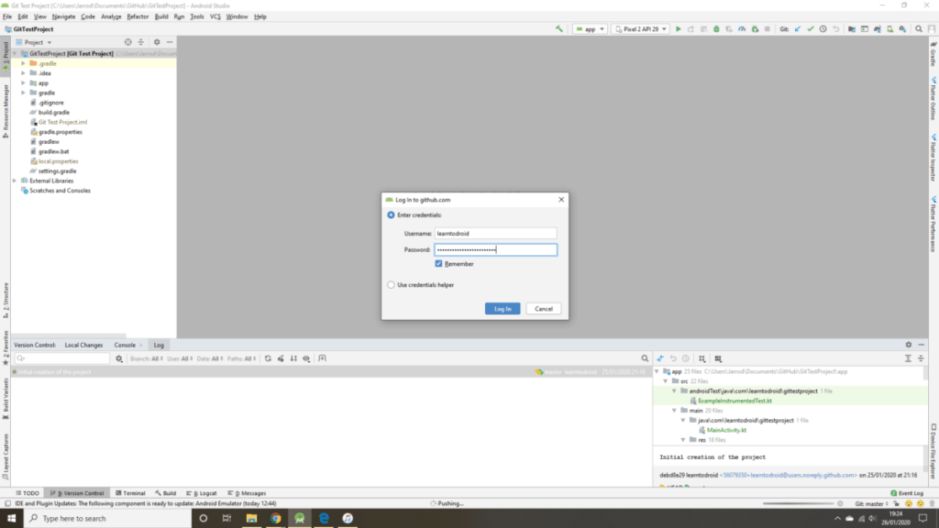Click the Log In button
This screenshot has height=528, width=939.
point(503,309)
